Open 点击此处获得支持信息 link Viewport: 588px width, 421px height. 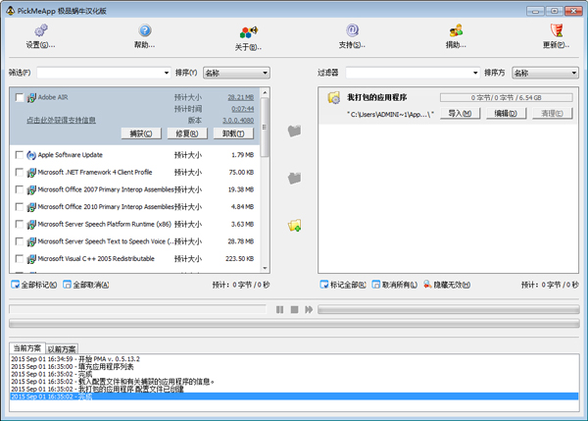(x=61, y=120)
